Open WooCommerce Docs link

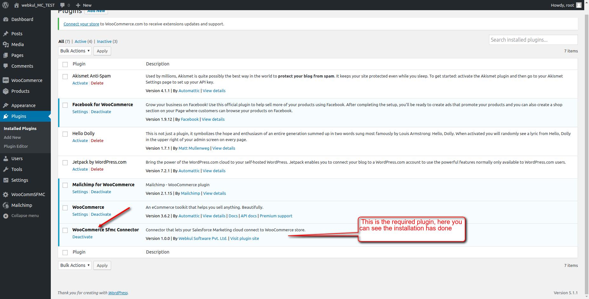tap(233, 216)
